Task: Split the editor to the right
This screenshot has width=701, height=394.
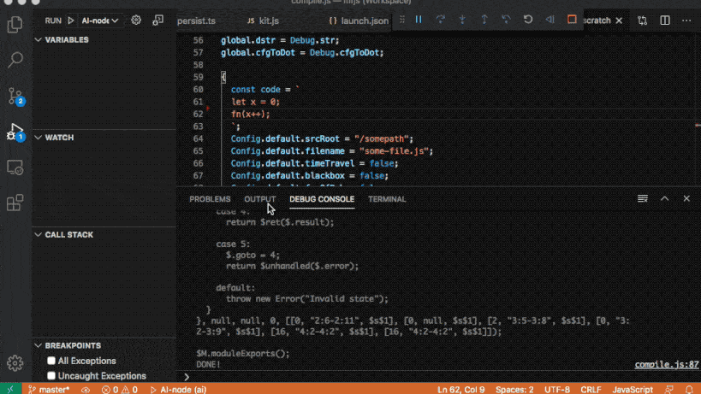Action: coord(665,21)
